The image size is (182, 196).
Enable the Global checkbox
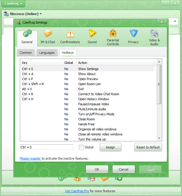click(81, 147)
